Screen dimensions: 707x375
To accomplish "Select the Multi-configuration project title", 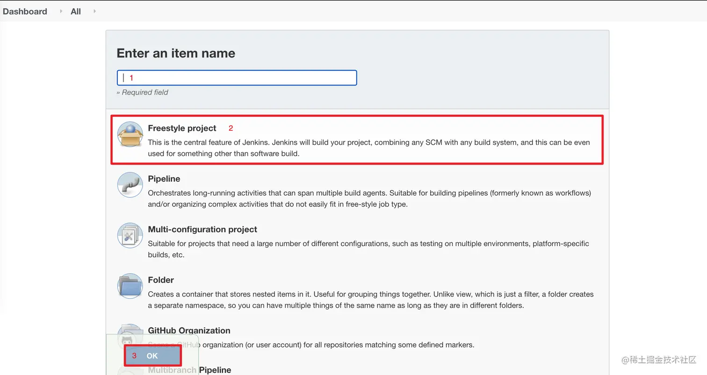I will pyautogui.click(x=202, y=229).
